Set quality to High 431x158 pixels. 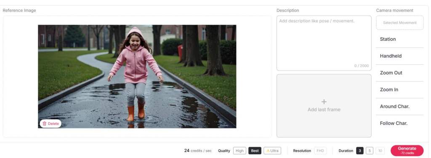239,150
